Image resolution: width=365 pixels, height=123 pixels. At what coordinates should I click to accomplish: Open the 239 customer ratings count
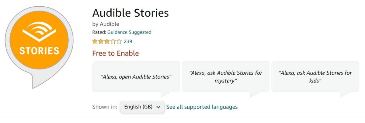(x=128, y=41)
